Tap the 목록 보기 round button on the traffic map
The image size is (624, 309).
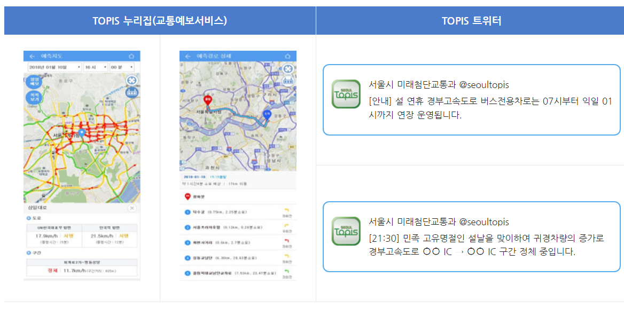[x=34, y=98]
